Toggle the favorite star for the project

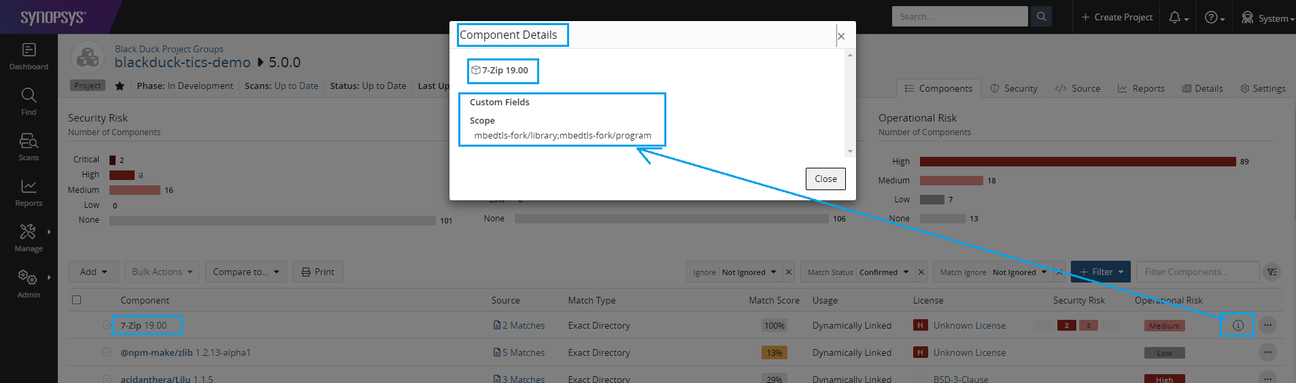120,86
